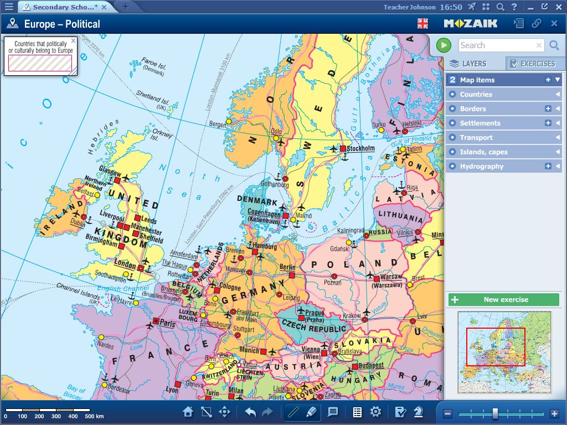Screen dimensions: 567x425
Task: Click the home view icon in bottom toolbar
Action: tap(188, 412)
